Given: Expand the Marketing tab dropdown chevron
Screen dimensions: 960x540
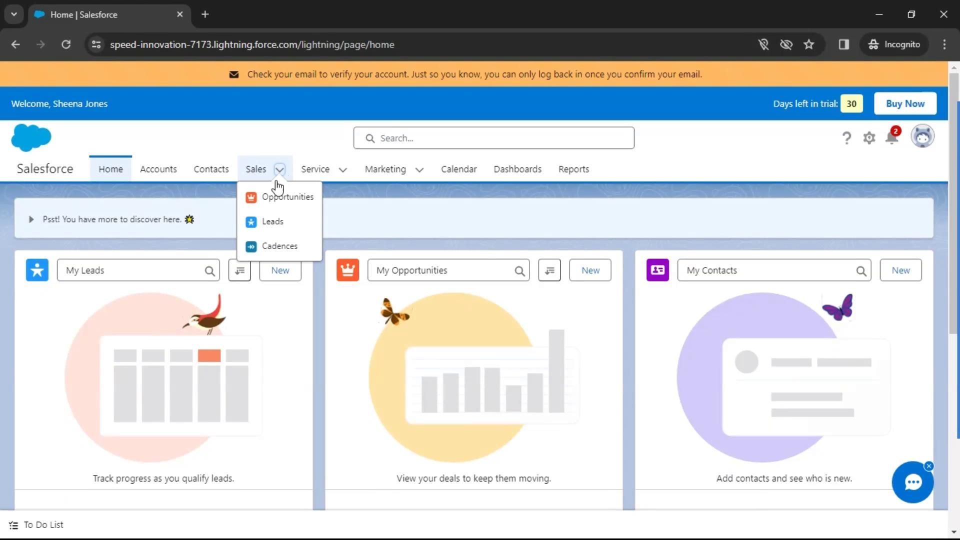Looking at the screenshot, I should coord(419,170).
